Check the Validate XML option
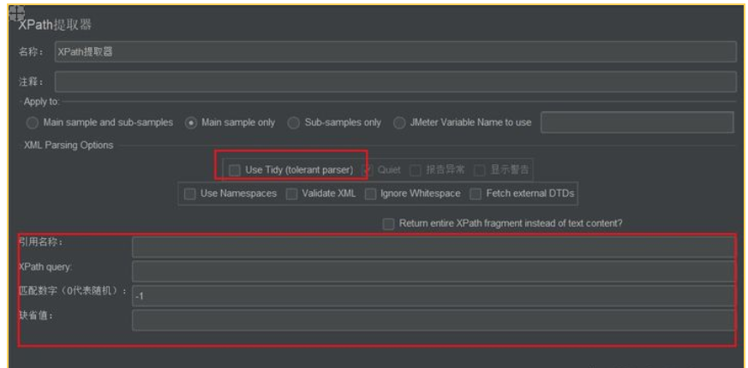 coord(291,194)
